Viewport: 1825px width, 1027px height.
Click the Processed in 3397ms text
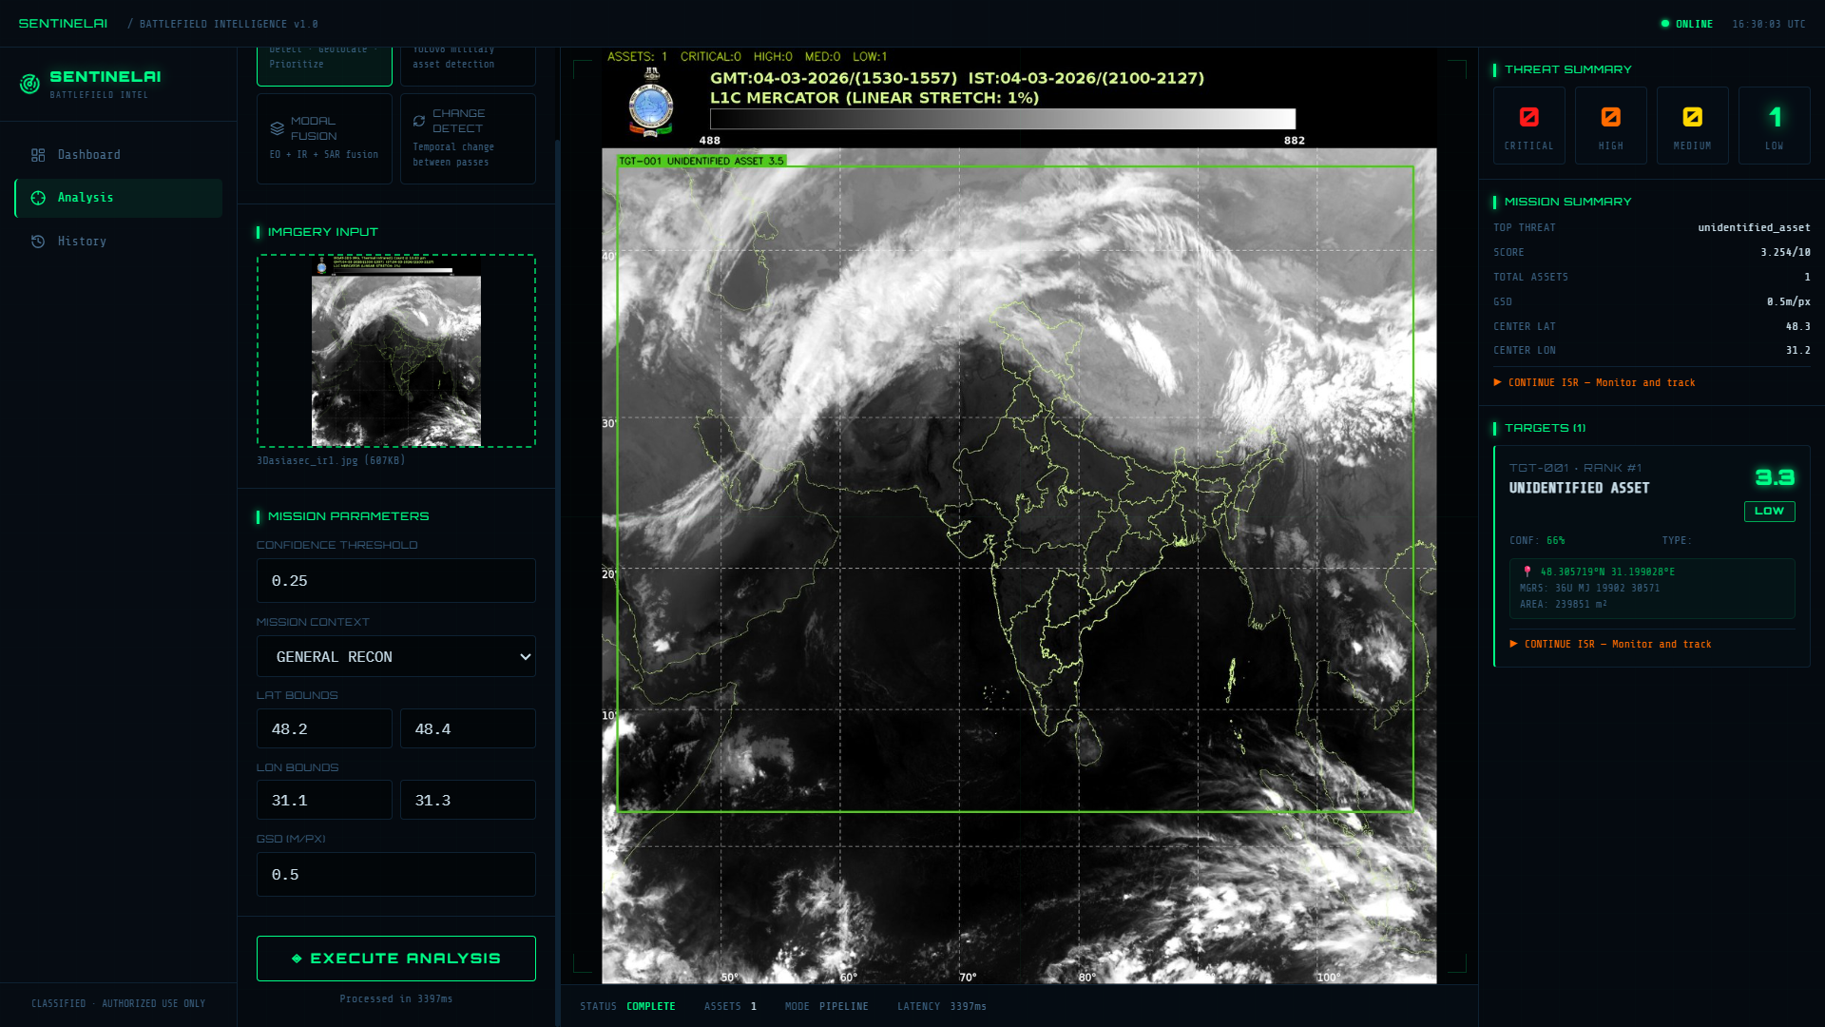pos(396,998)
